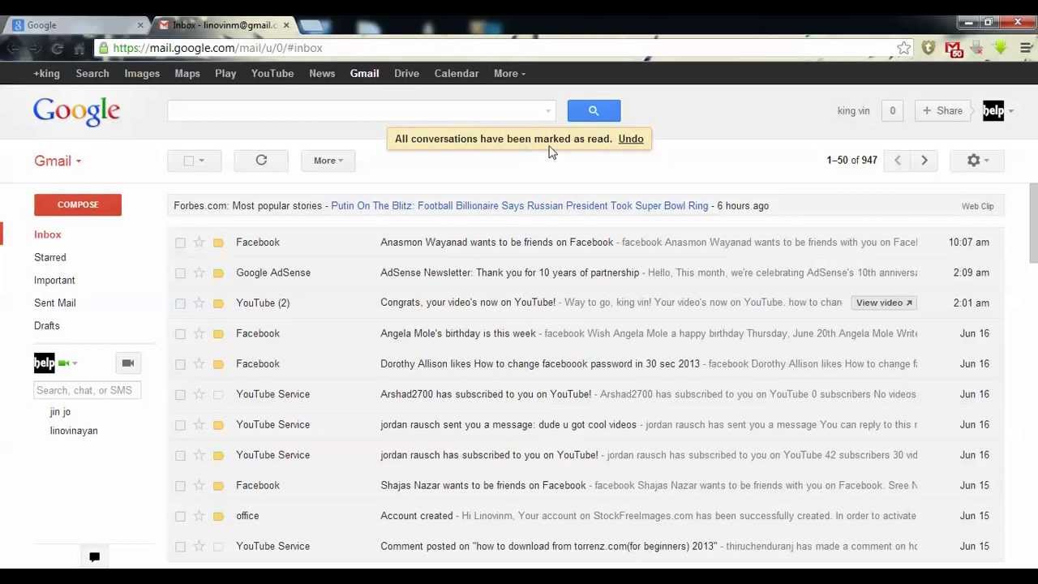Click the chat profile avatar in sidebar
This screenshot has height=584, width=1038.
(44, 363)
